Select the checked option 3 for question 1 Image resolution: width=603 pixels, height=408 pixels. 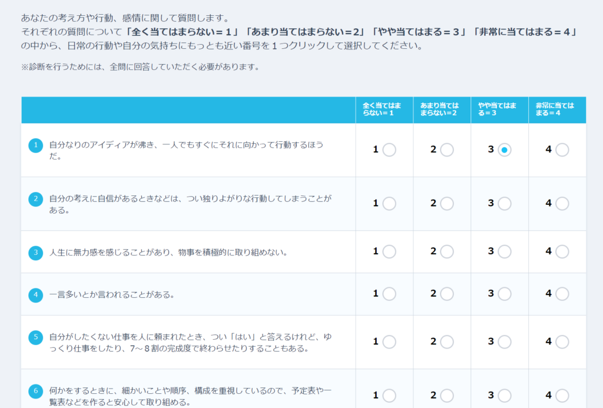[505, 150]
